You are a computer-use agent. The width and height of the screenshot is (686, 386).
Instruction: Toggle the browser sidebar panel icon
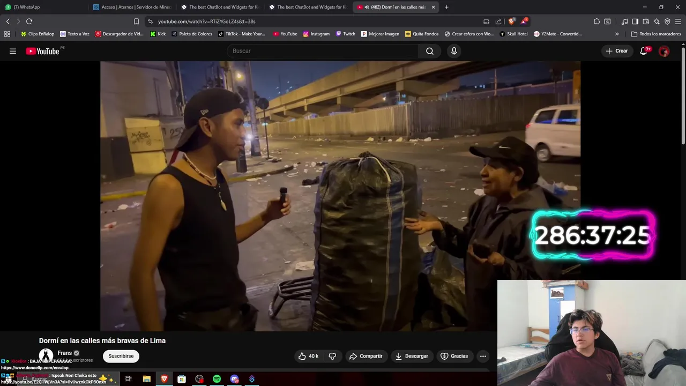635,21
